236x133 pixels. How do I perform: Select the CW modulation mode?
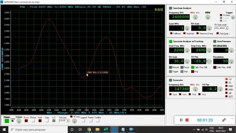(226, 79)
